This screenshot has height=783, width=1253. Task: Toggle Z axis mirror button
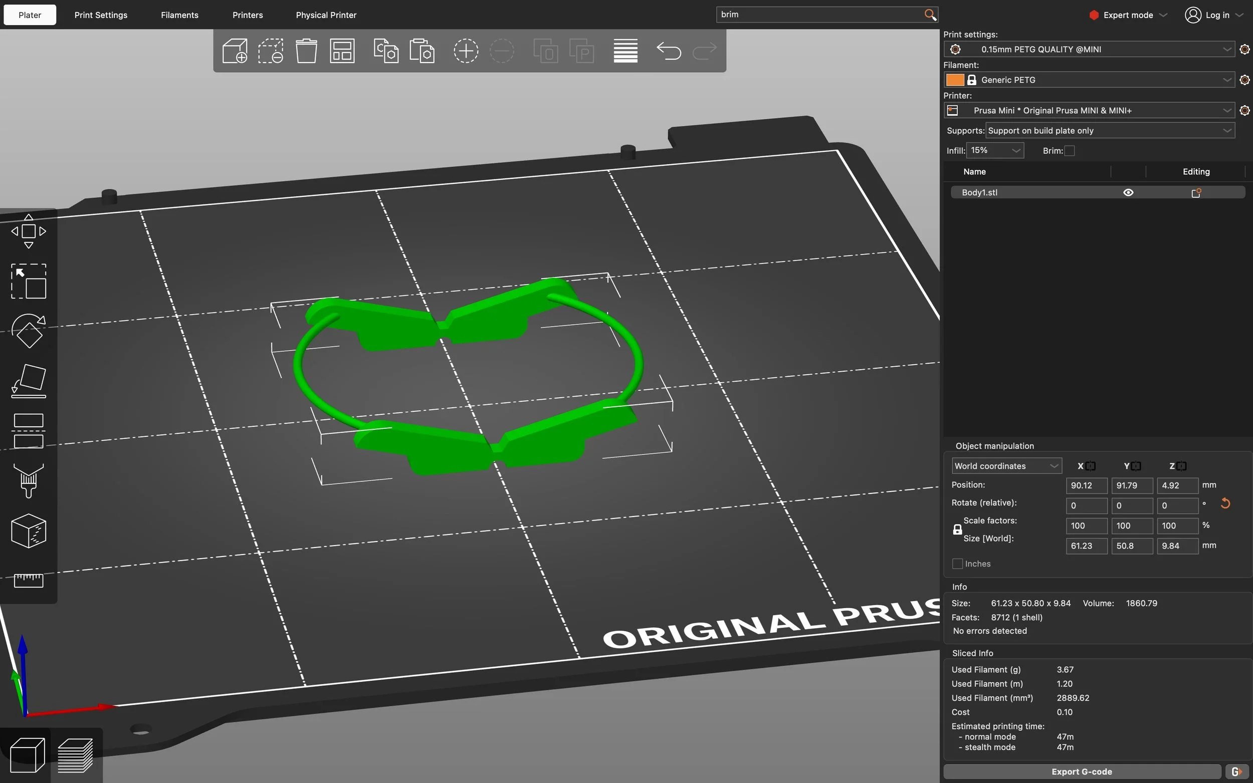click(x=1181, y=466)
